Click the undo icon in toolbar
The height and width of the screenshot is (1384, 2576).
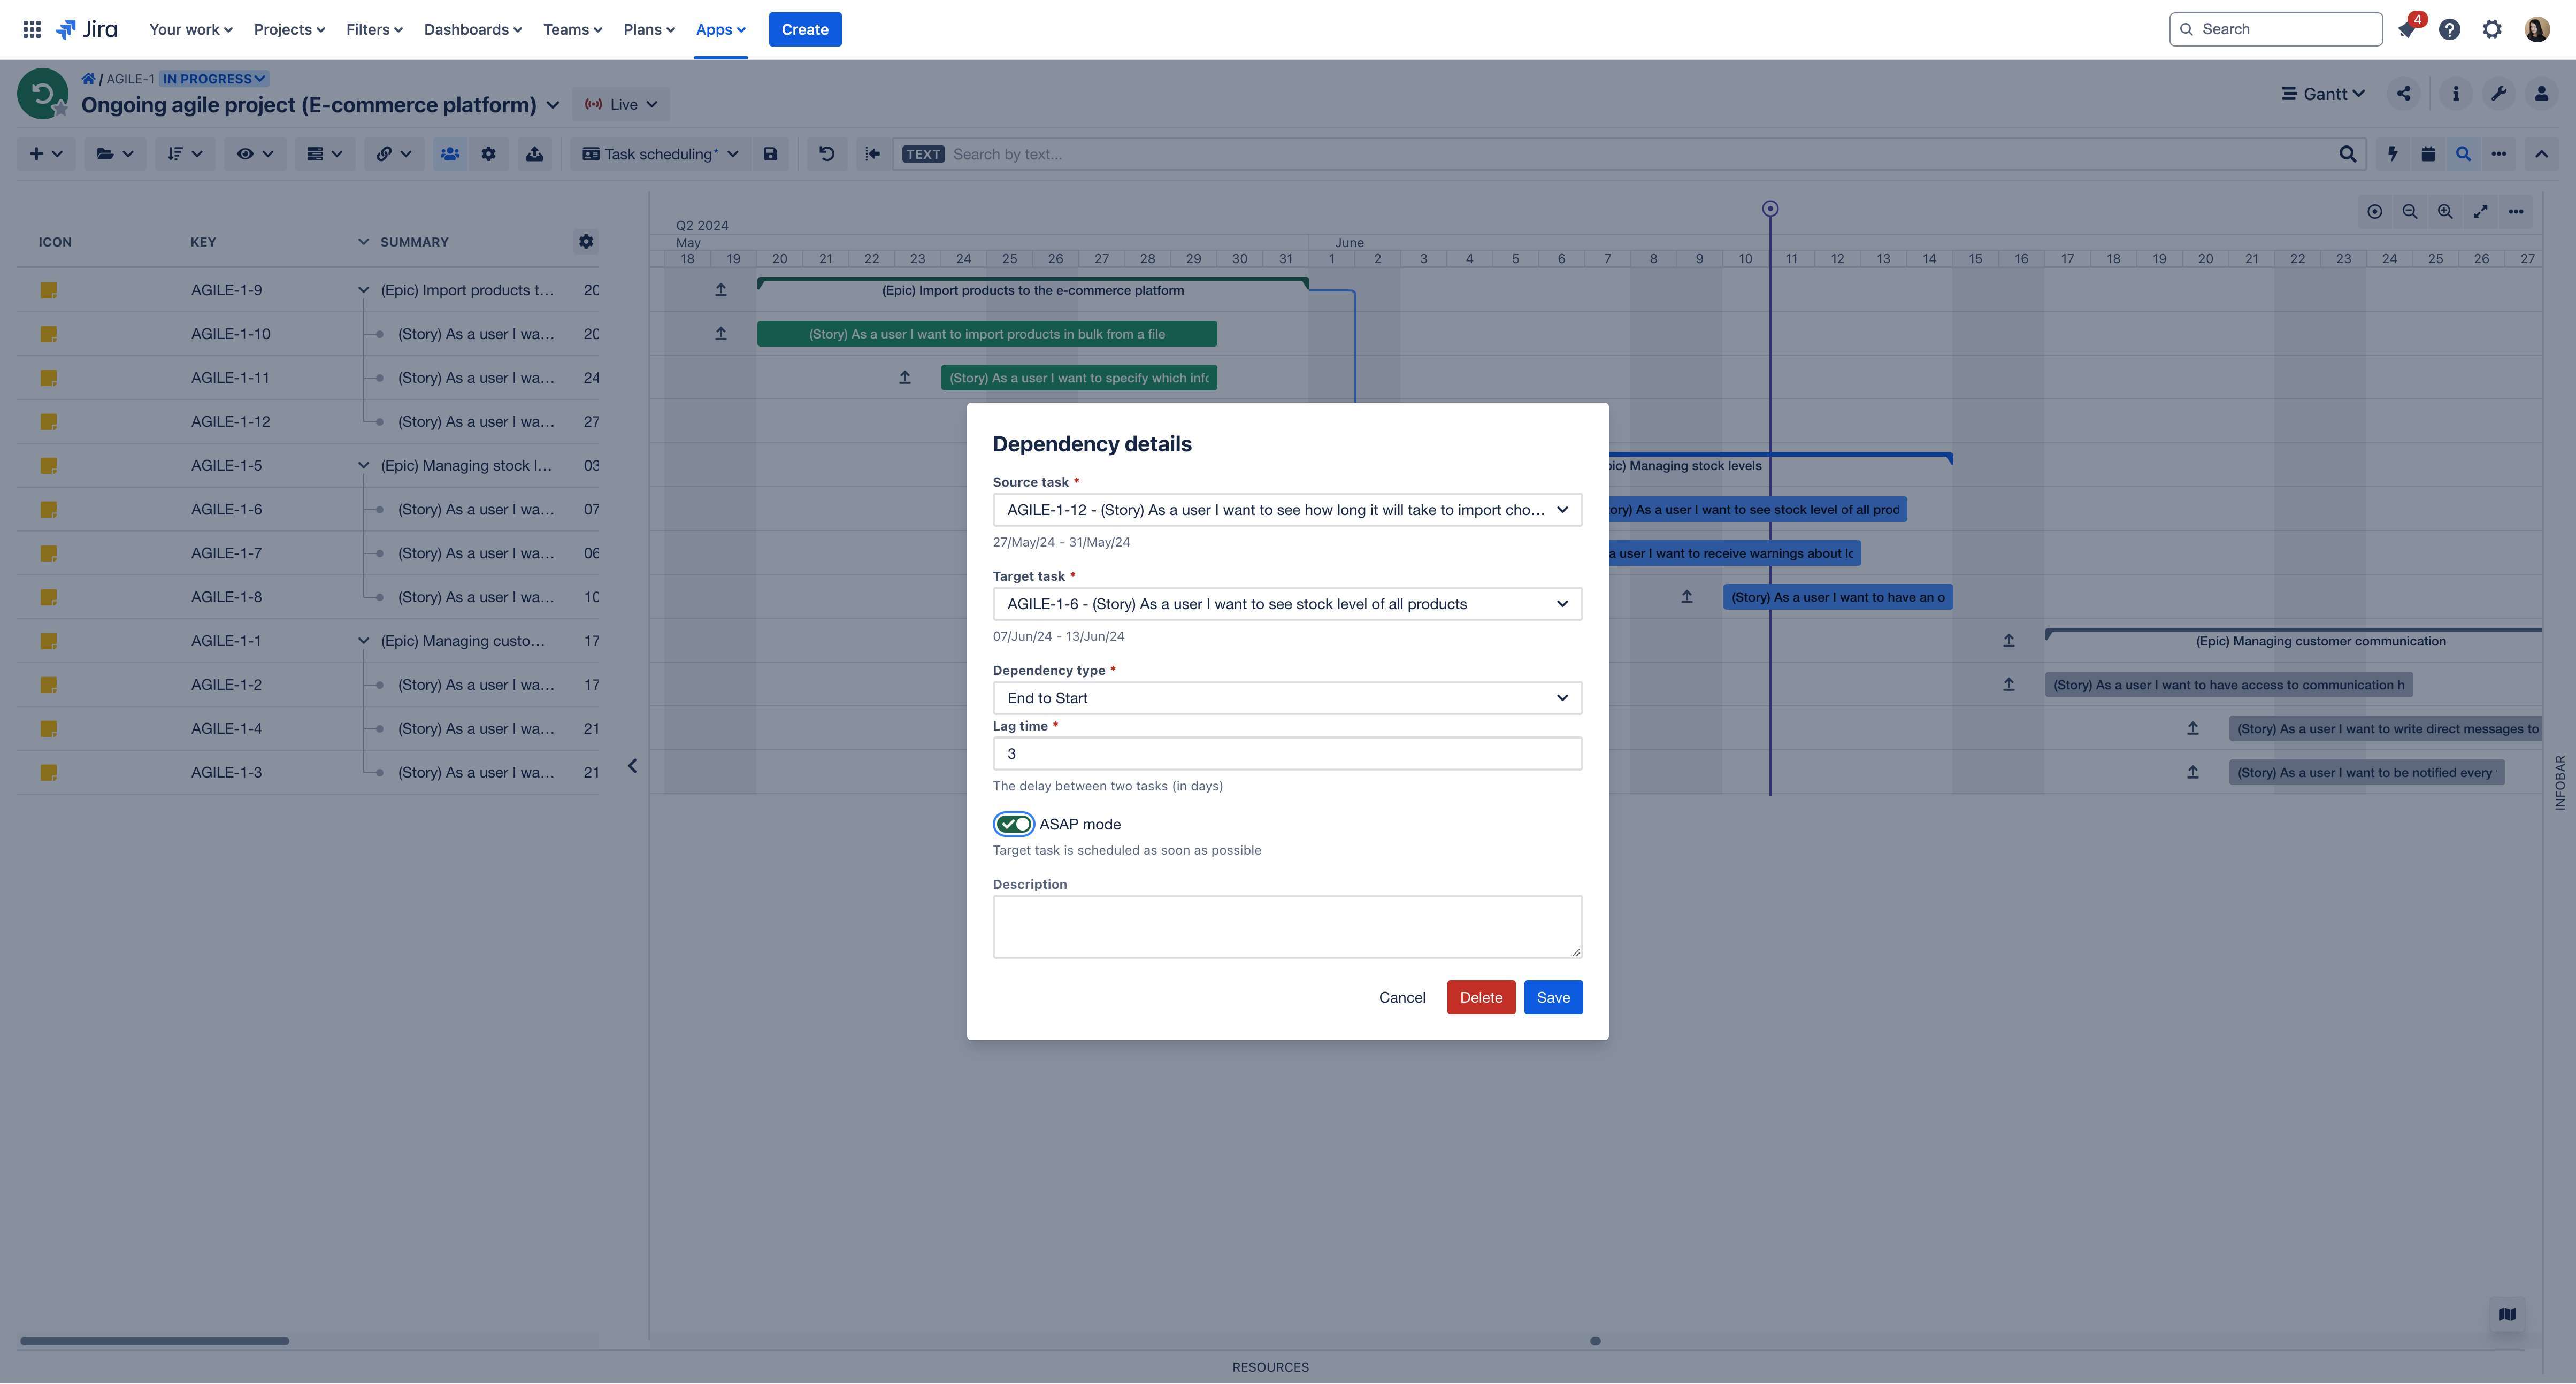tap(826, 154)
